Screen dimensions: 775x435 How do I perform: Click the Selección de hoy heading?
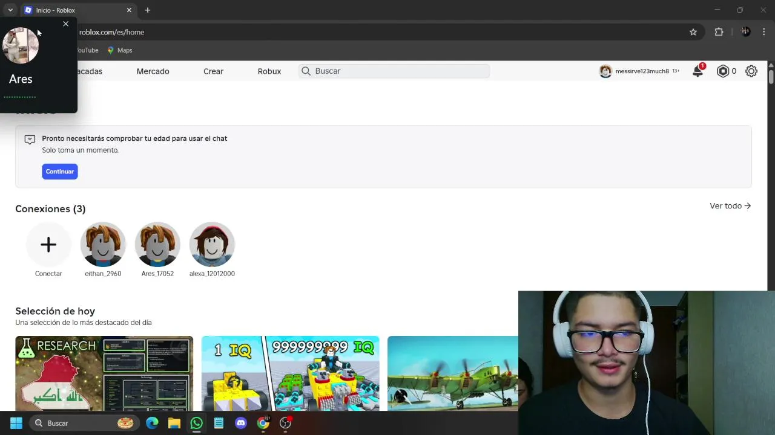tap(55, 311)
